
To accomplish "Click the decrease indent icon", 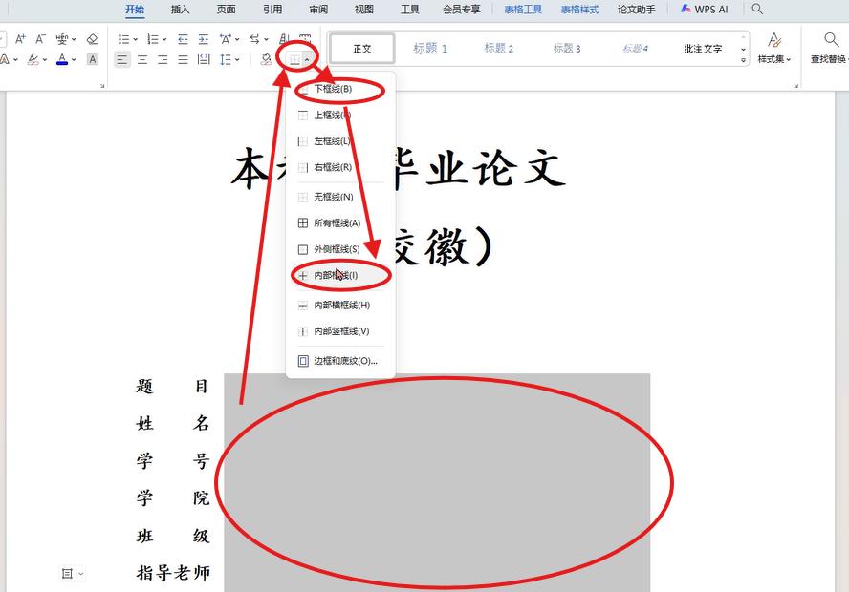I will (183, 38).
